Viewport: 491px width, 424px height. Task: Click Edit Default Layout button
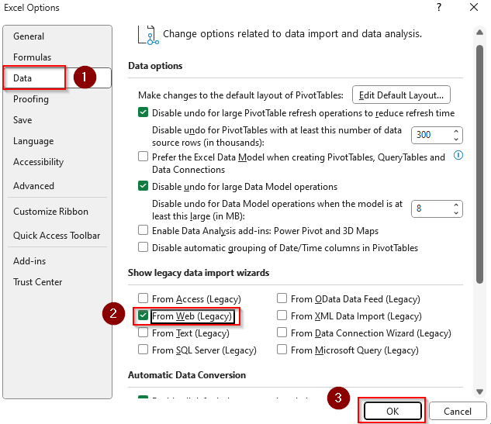(x=401, y=95)
